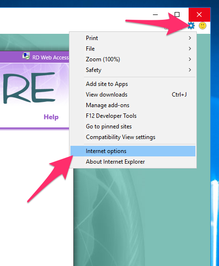The image size is (219, 266).
Task: Click the RD Web Access remote desktop icon
Action: [x=26, y=56]
